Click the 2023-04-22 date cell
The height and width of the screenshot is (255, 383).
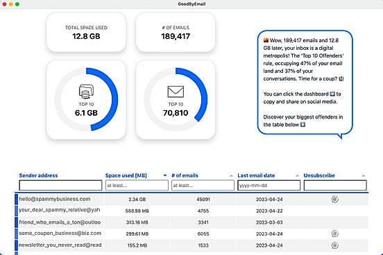point(269,211)
